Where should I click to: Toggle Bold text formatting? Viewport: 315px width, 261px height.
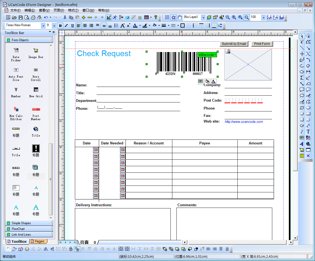click(x=60, y=26)
